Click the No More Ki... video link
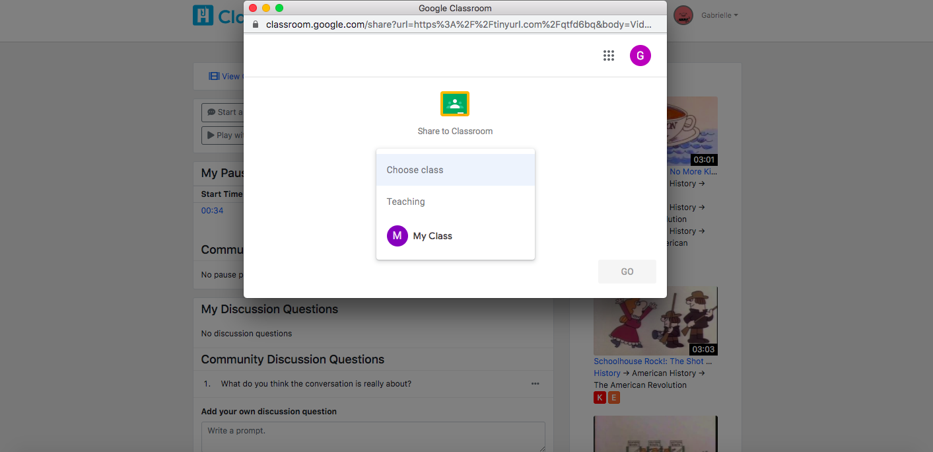 (x=693, y=172)
